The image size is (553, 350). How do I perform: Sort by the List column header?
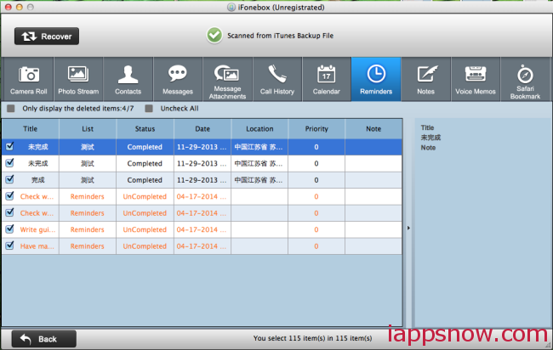(x=88, y=129)
